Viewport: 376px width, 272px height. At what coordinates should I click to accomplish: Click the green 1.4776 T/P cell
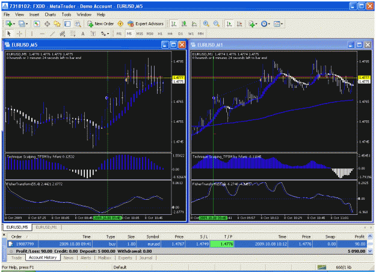click(222, 244)
